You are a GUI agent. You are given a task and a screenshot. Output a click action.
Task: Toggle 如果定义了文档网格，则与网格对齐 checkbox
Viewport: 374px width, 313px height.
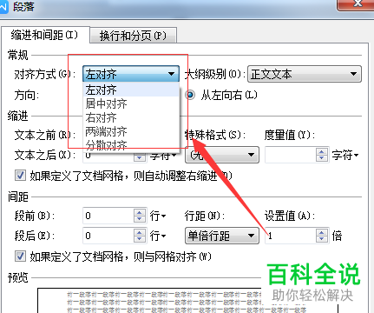point(20,256)
